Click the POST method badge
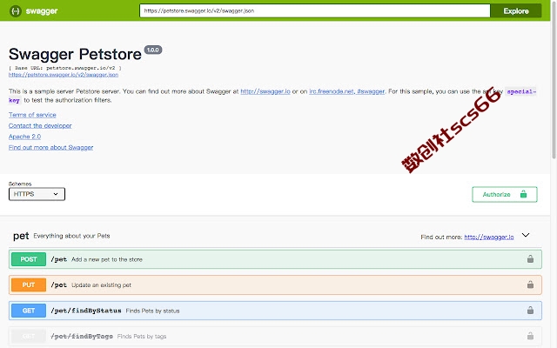The width and height of the screenshot is (557, 348). 29,259
